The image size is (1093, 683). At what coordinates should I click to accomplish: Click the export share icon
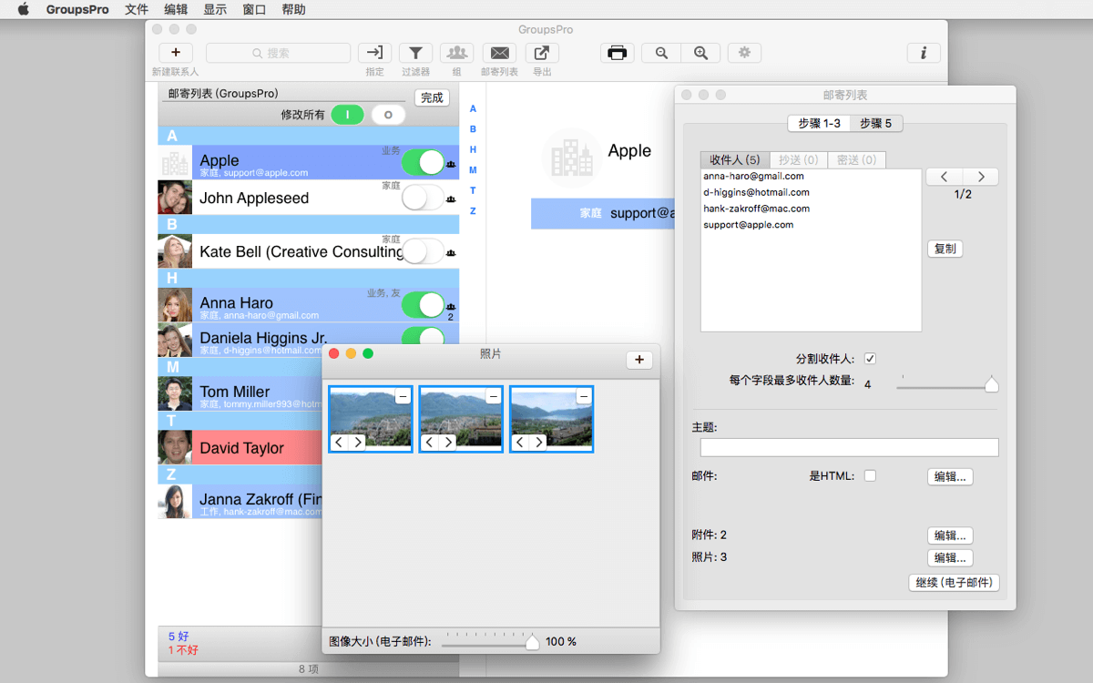[x=542, y=53]
